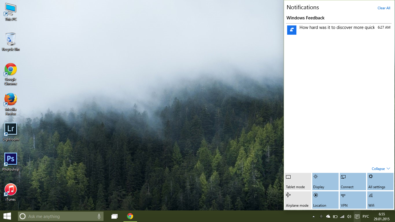Click the bell notification tray icon
The height and width of the screenshot is (222, 395).
(x=321, y=217)
